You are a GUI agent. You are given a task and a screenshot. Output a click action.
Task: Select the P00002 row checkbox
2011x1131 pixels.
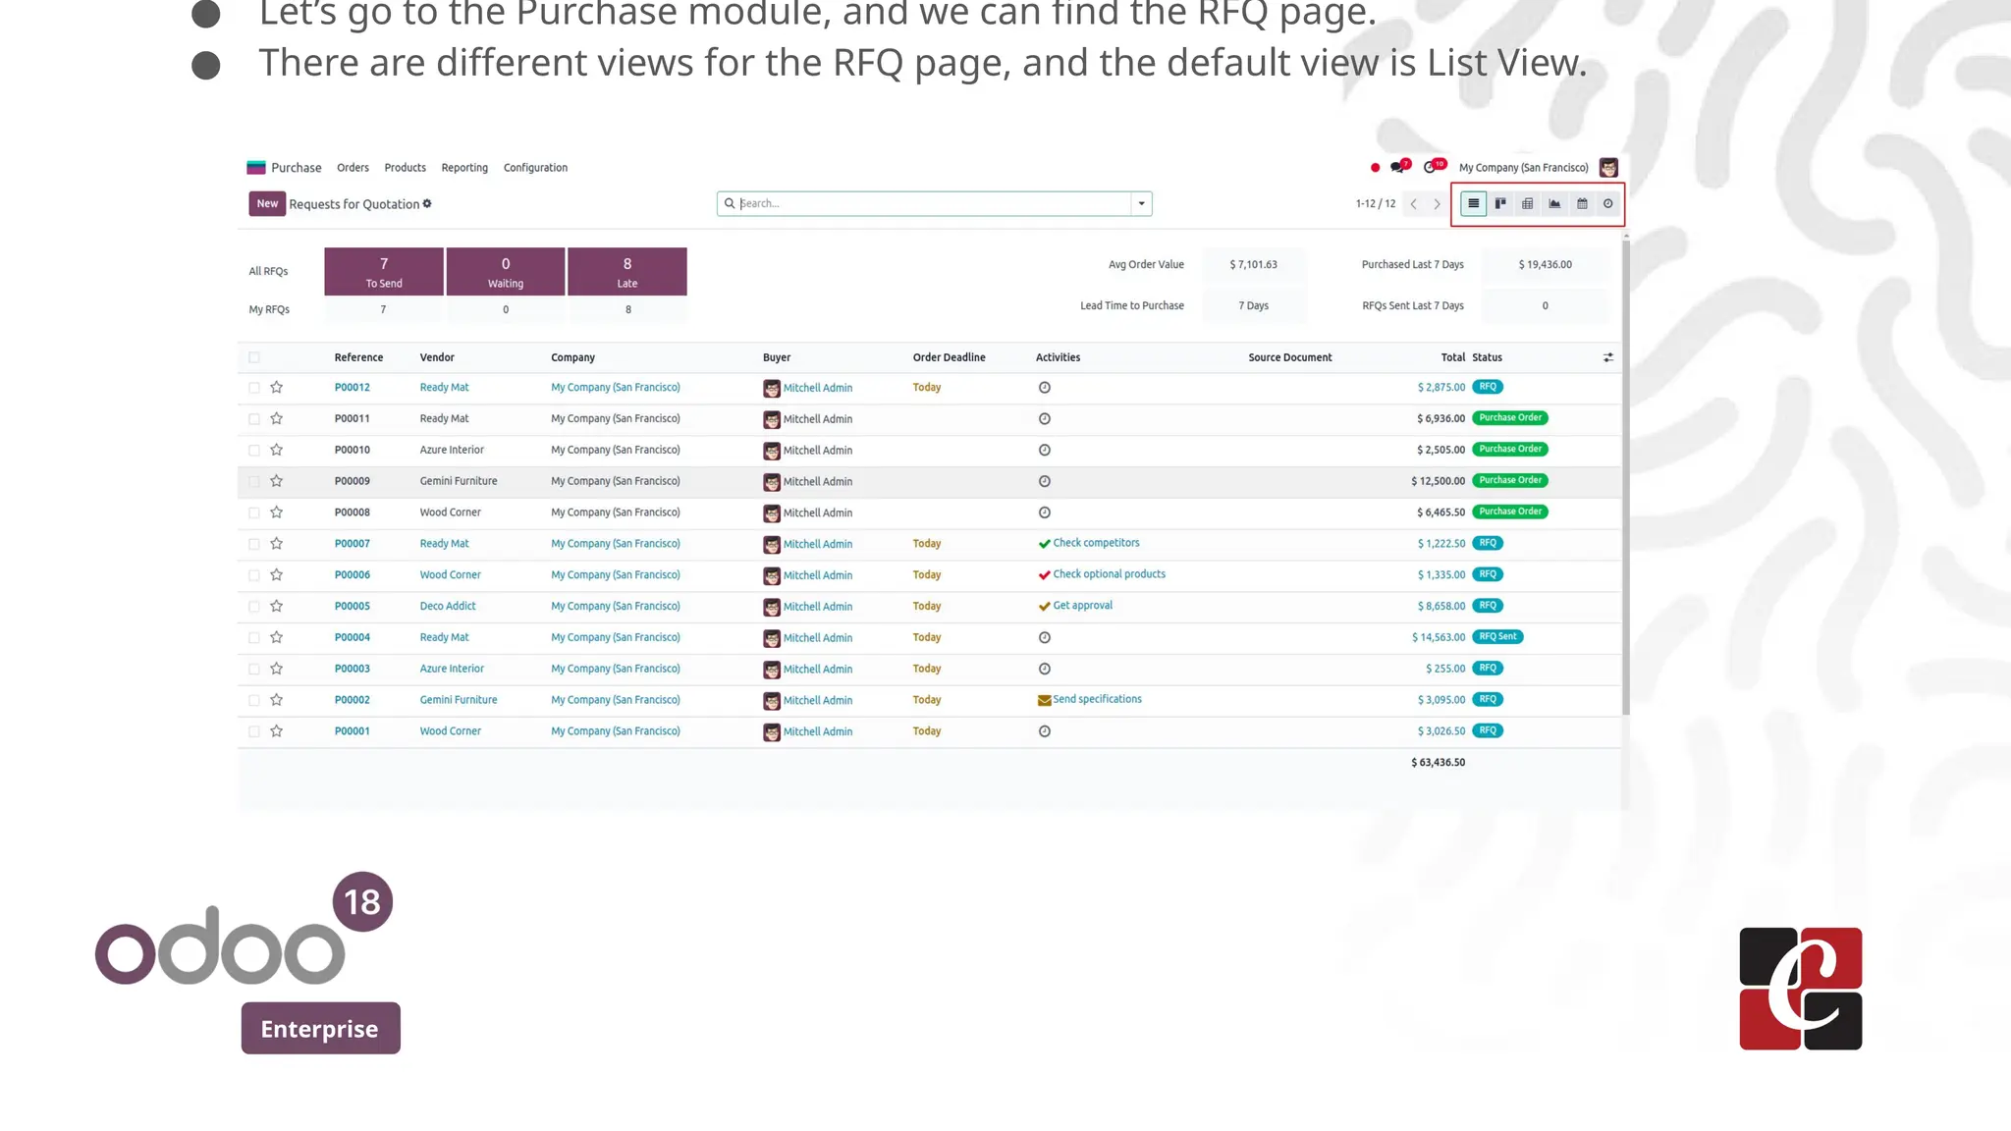(254, 700)
